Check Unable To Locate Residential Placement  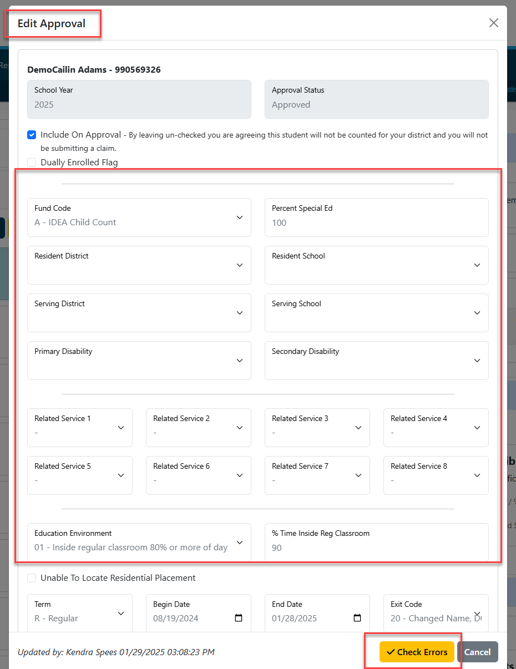tap(32, 578)
